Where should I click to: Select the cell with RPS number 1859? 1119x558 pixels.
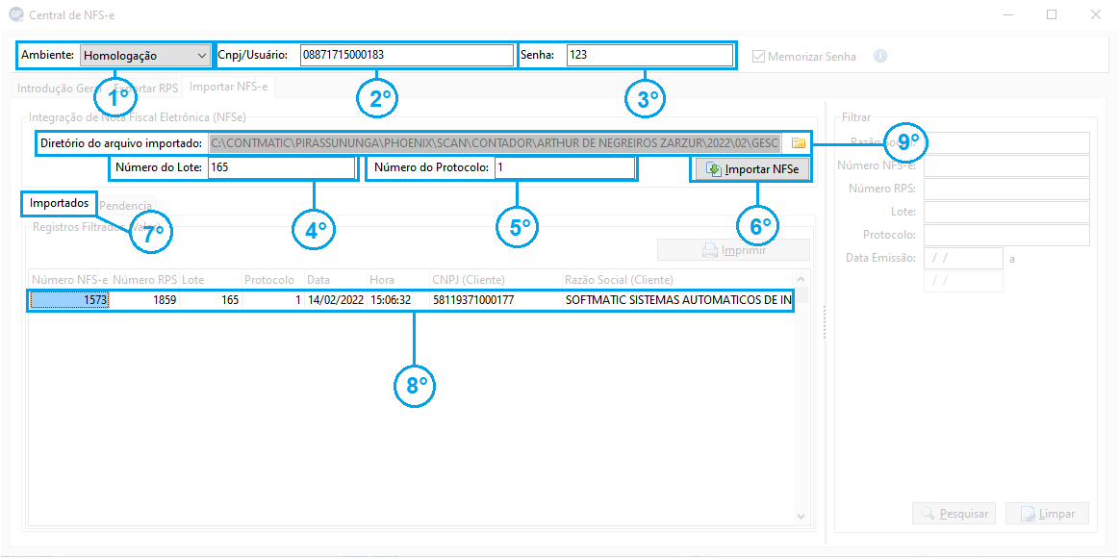[145, 300]
